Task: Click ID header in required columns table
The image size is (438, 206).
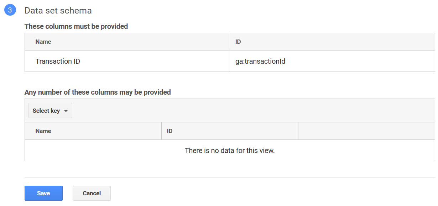Action: [x=238, y=42]
